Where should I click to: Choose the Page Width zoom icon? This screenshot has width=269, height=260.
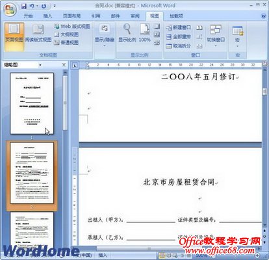coord(157,43)
